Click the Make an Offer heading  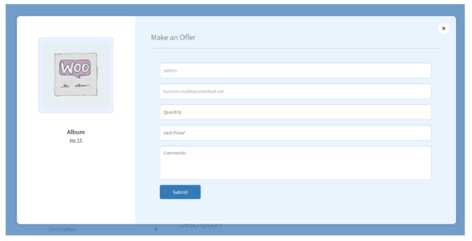173,37
